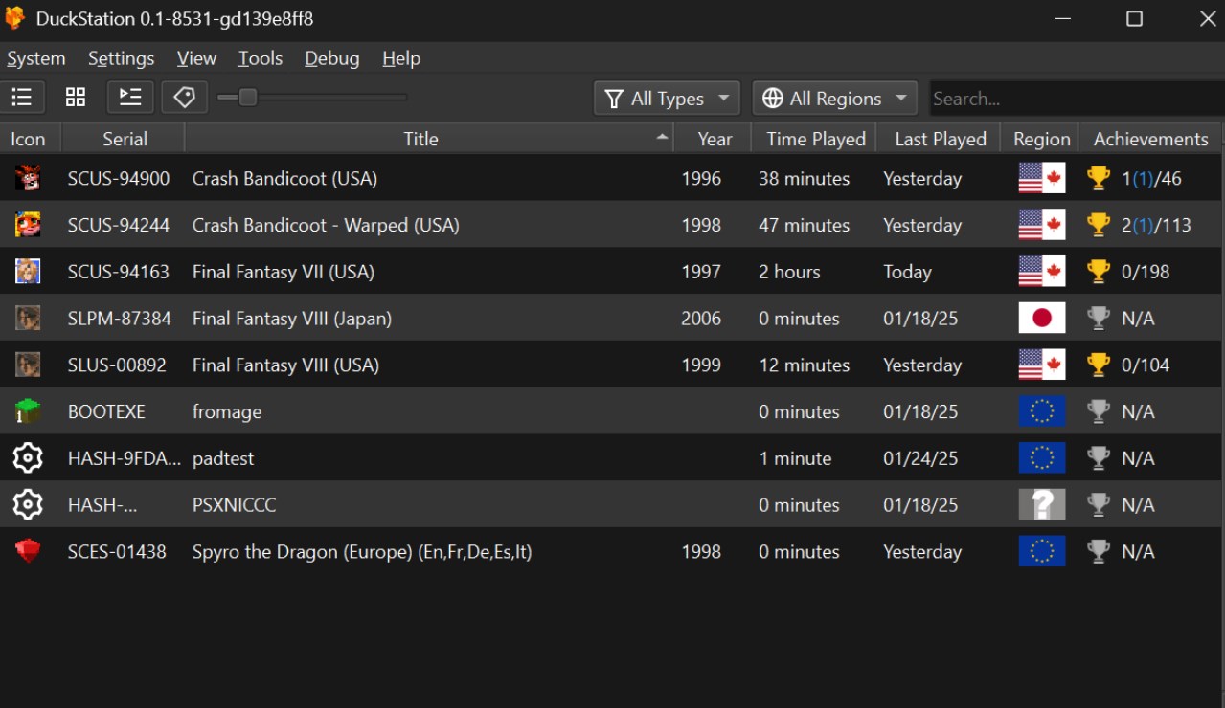This screenshot has width=1225, height=708.
Task: Click the Final Fantasy VIII (Japan) icon
Action: coord(28,318)
